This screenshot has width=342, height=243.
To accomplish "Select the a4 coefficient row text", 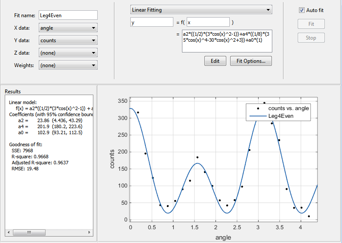I will (50, 126).
